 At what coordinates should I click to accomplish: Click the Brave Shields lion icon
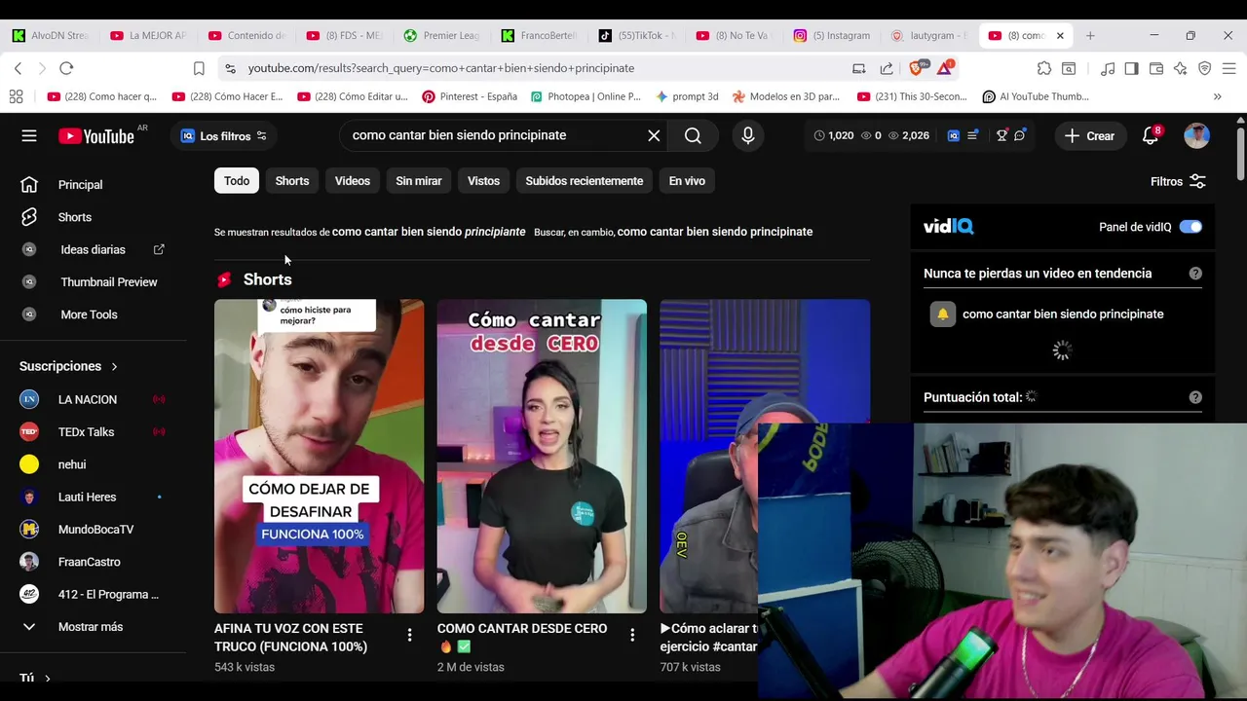click(916, 68)
